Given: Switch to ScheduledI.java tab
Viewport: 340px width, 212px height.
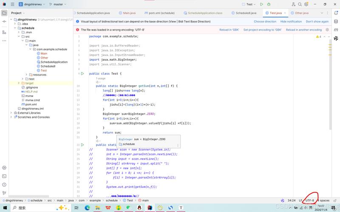Looking at the screenshot, I should [x=244, y=13].
